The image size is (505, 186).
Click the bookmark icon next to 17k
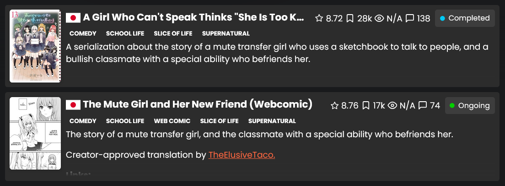coord(365,105)
